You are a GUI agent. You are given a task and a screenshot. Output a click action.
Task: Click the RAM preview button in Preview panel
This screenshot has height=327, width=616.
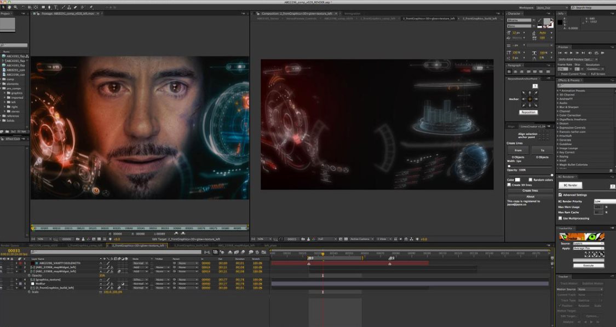(x=603, y=53)
